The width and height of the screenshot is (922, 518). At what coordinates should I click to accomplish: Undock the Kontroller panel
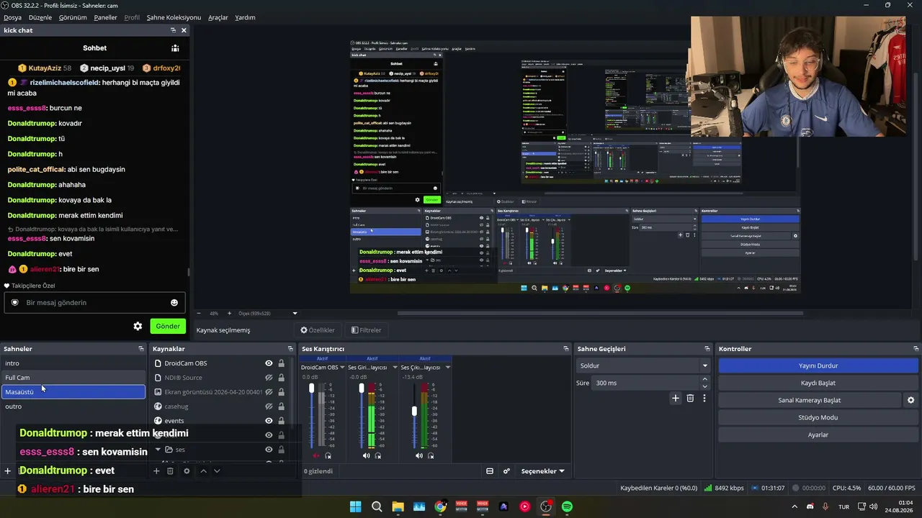(x=916, y=349)
